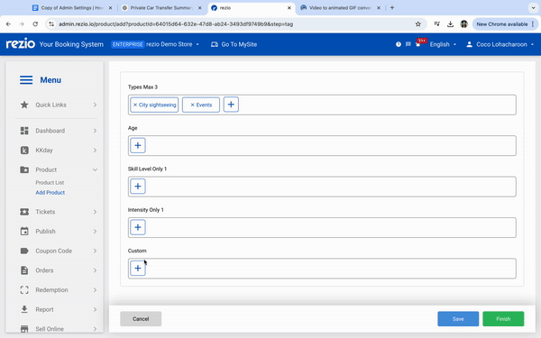
Task: Click the KKday sidebar icon
Action: [x=24, y=151]
